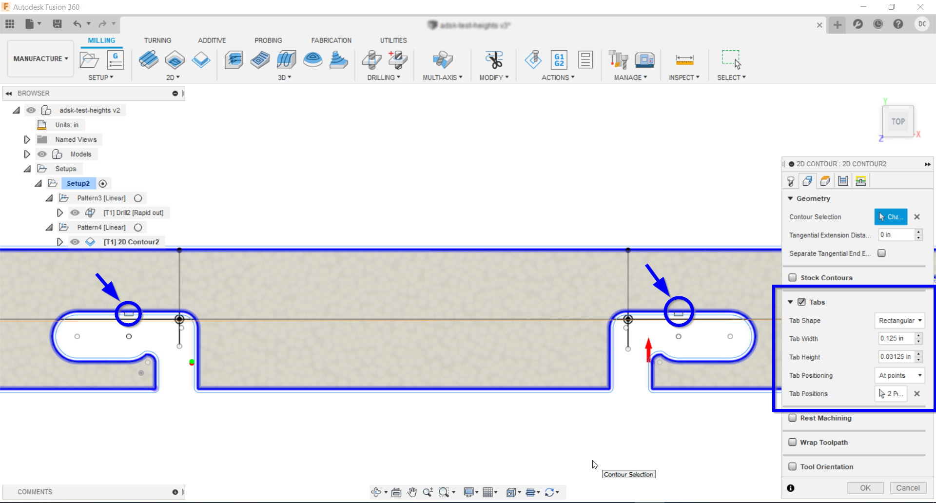Image resolution: width=936 pixels, height=503 pixels.
Task: Click the OK button to confirm
Action: point(865,487)
